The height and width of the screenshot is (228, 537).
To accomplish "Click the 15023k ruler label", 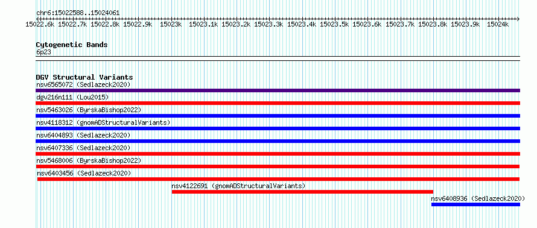I will pyautogui.click(x=171, y=25).
